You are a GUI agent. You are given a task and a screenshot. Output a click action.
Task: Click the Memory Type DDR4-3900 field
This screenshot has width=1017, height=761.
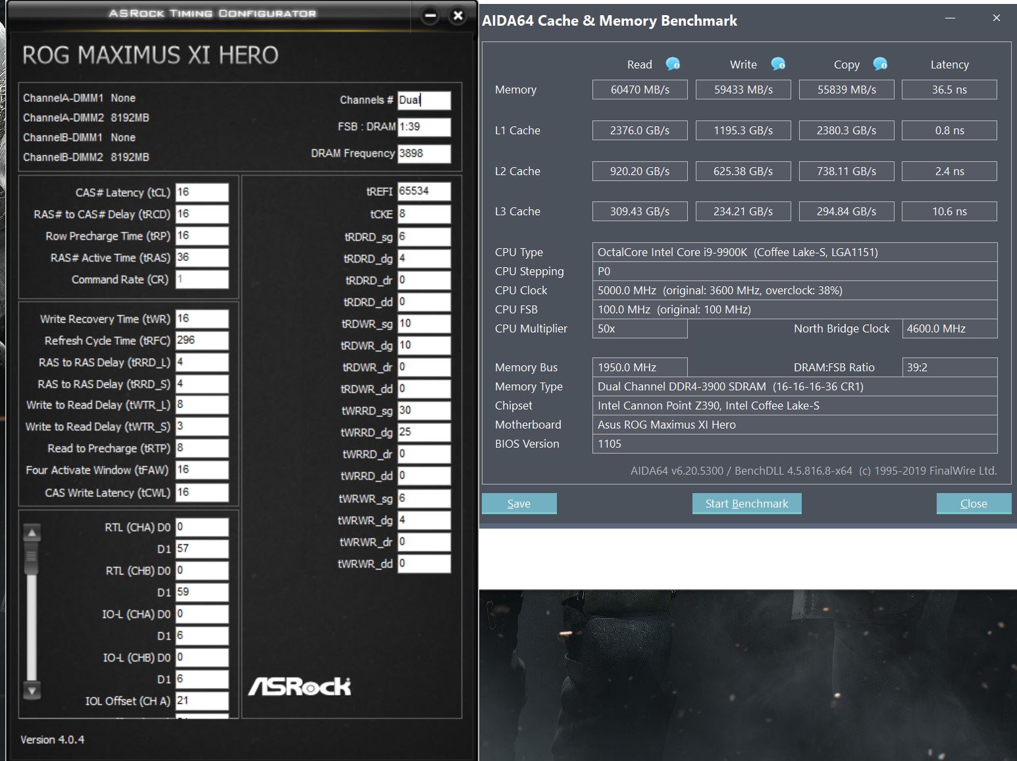795,386
